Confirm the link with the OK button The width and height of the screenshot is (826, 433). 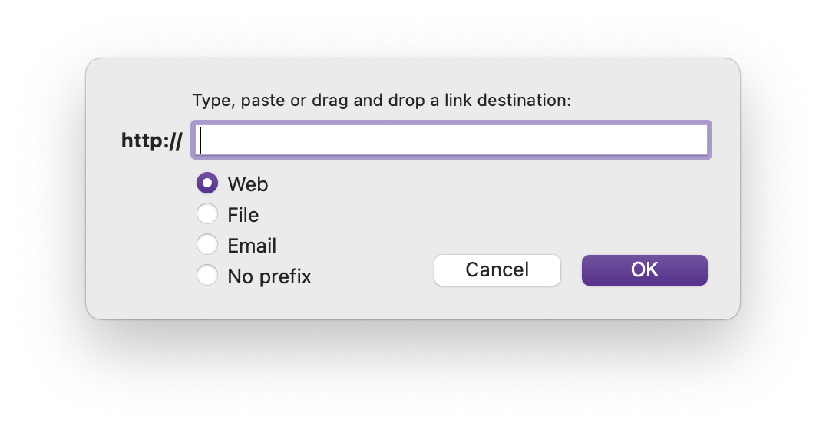(644, 269)
